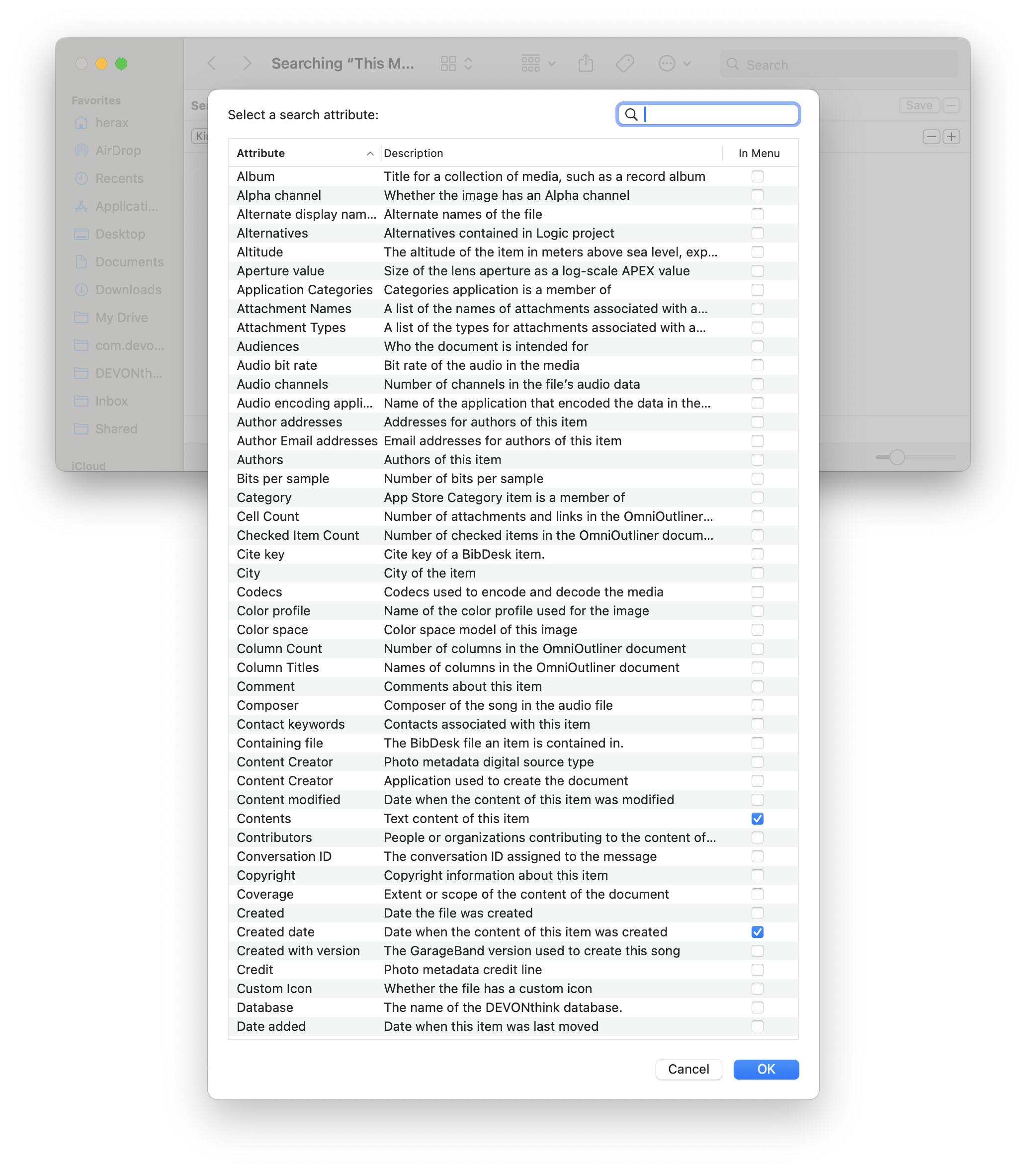This screenshot has width=1026, height=1173.
Task: Click magnifier icon in attribute search field
Action: click(631, 114)
